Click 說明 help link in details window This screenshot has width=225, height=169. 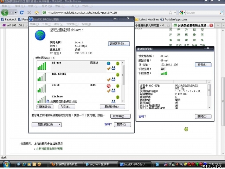[x=142, y=117]
